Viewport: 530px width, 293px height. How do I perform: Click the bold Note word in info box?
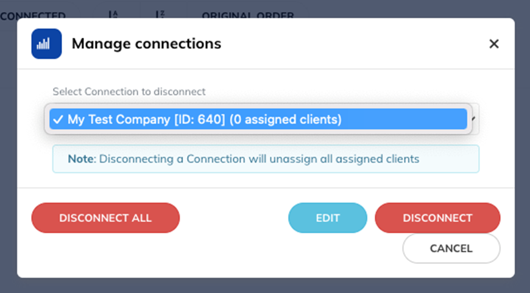point(81,159)
